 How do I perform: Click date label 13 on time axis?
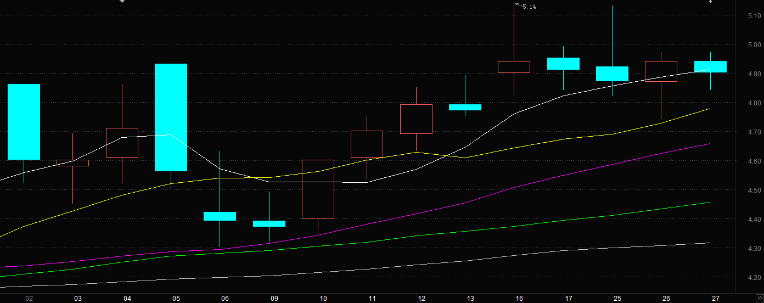[x=470, y=299]
